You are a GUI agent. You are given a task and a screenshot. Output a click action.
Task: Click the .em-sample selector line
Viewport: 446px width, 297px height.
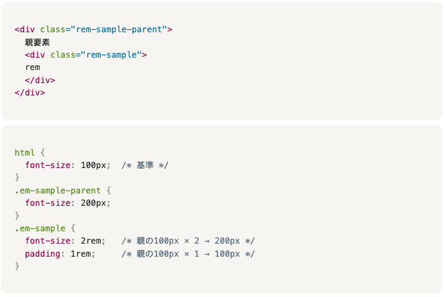click(40, 228)
